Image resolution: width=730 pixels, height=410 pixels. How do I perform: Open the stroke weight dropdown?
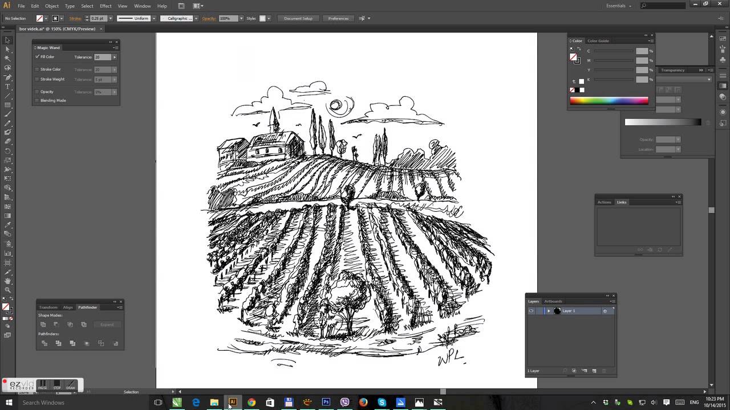tap(110, 18)
